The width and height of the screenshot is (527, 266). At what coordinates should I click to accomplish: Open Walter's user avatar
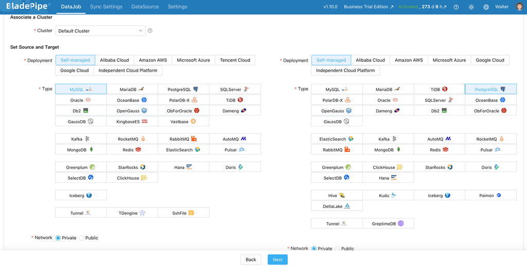pyautogui.click(x=519, y=7)
